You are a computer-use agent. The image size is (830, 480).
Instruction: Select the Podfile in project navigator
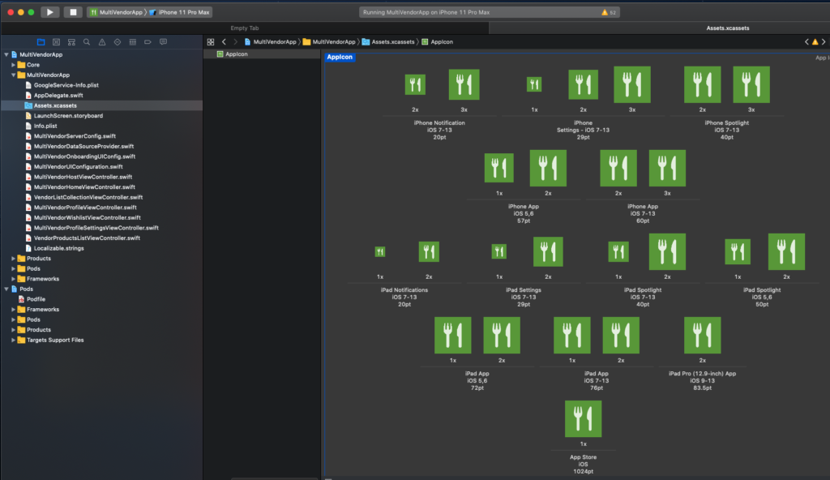pos(35,299)
